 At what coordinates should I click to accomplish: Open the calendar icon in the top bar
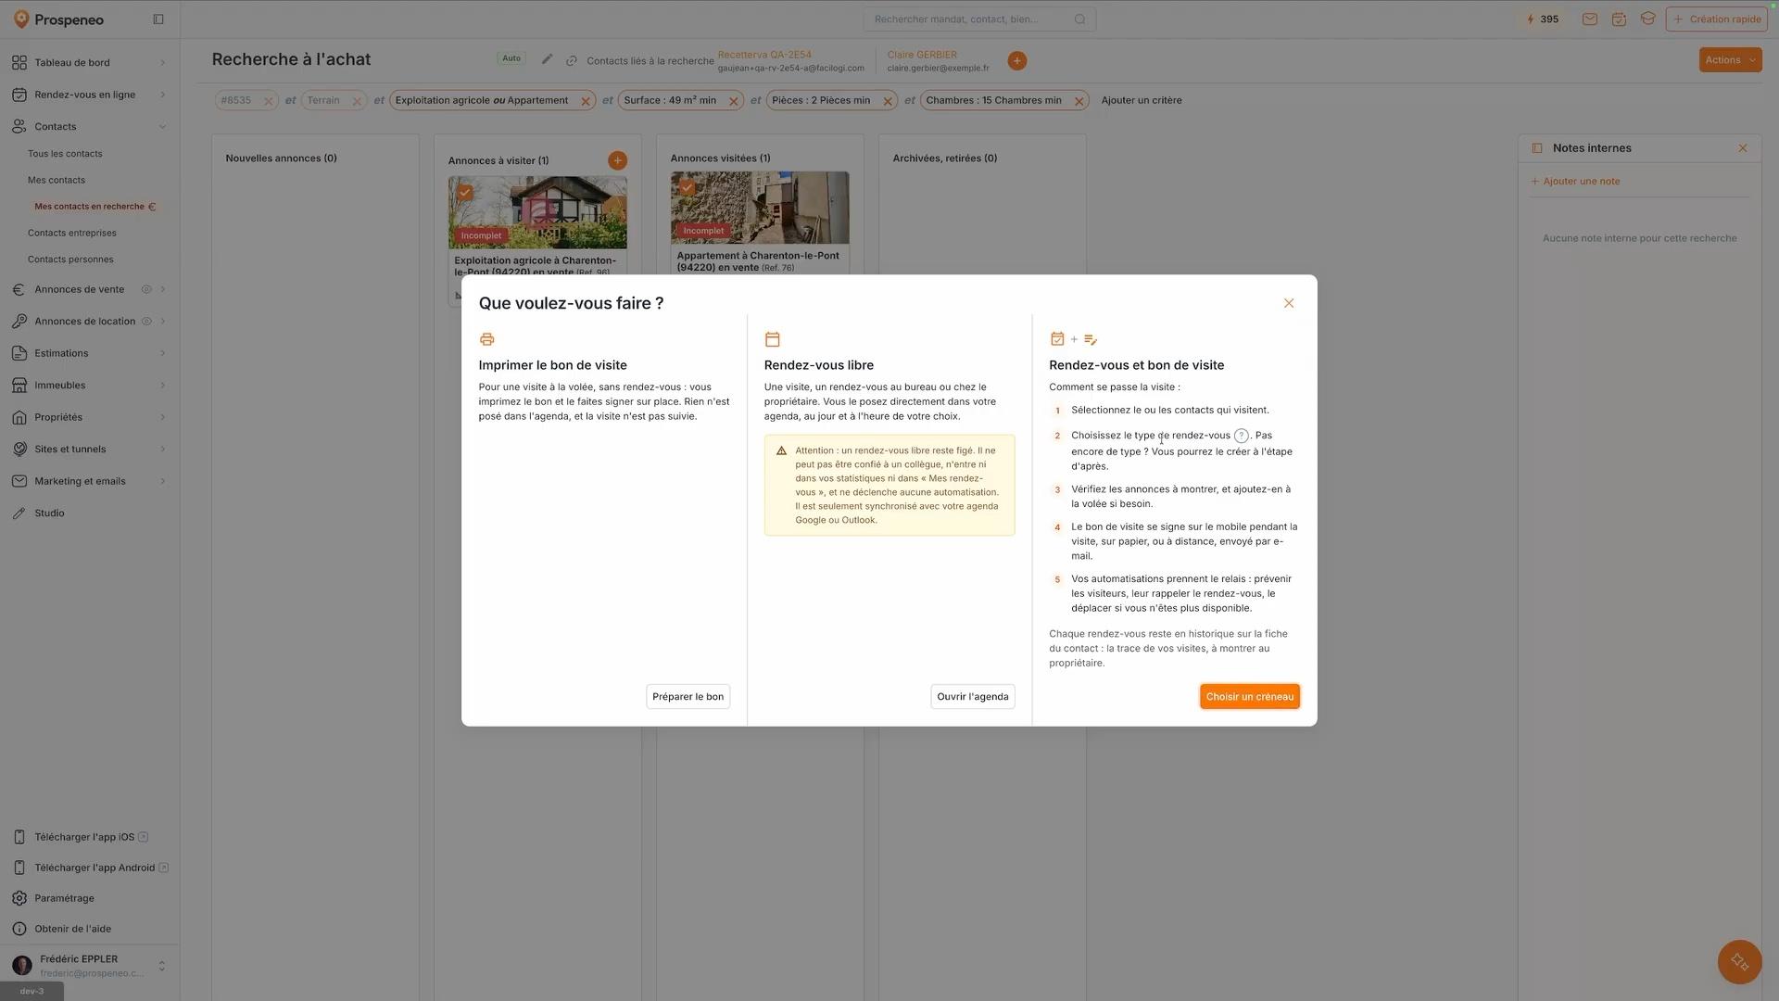coord(1619,19)
